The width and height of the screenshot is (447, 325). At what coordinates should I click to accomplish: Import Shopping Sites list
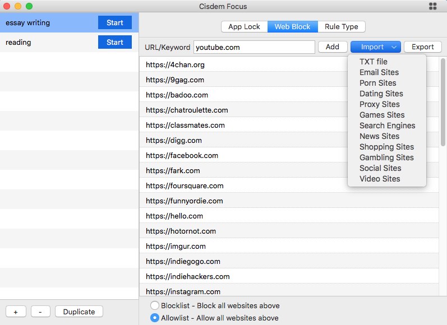tap(386, 147)
